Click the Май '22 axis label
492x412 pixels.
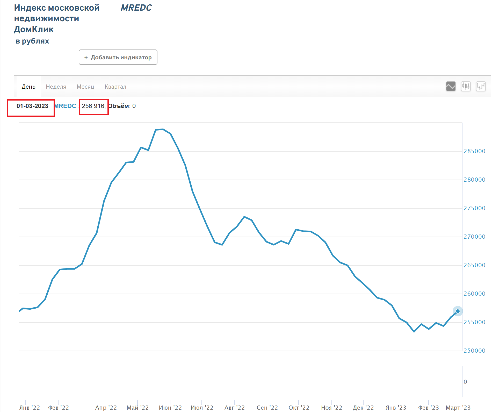click(x=138, y=408)
